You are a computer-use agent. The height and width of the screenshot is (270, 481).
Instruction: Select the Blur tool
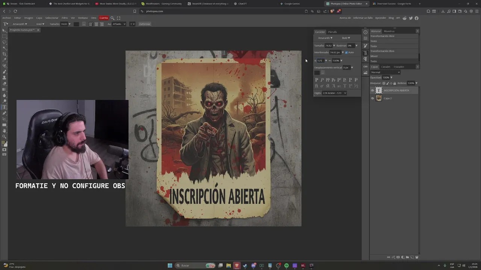click(5, 95)
